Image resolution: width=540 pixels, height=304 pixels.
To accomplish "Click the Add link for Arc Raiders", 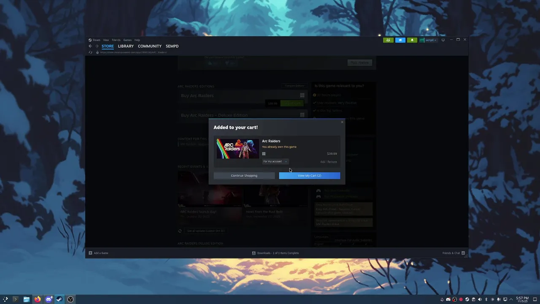I will (x=323, y=162).
